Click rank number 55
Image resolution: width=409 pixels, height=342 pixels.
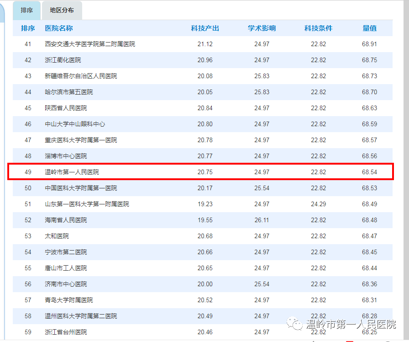pos(28,268)
